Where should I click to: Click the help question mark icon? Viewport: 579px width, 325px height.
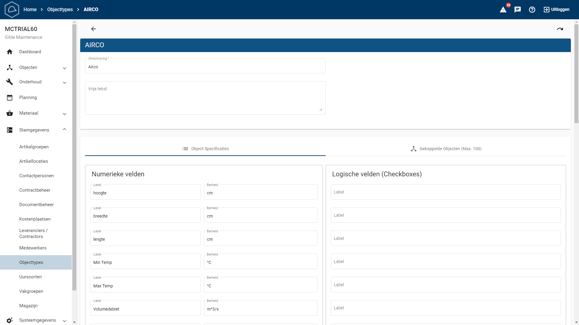(532, 10)
